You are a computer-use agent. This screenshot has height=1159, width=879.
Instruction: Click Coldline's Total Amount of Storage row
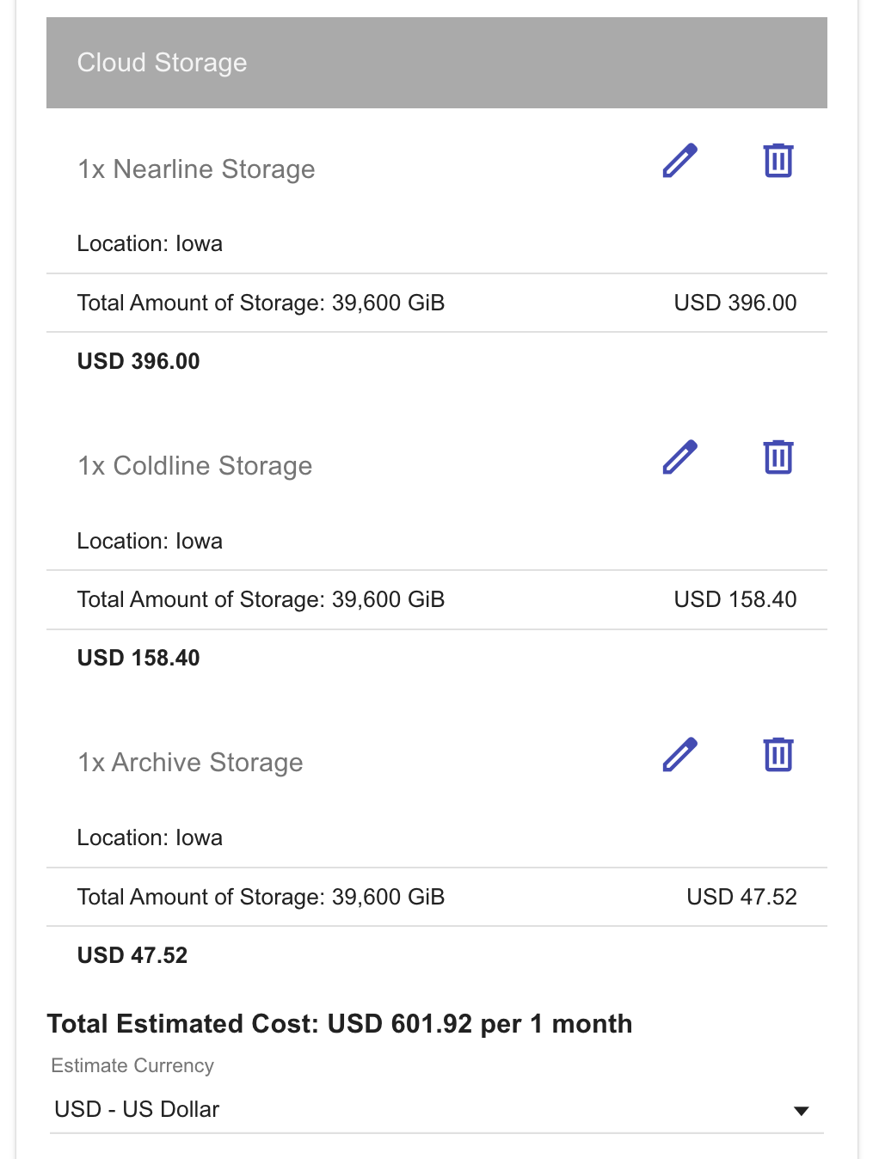pyautogui.click(x=261, y=599)
